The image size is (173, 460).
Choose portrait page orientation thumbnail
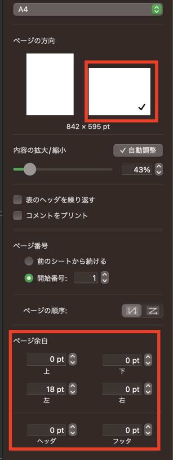coord(50,84)
